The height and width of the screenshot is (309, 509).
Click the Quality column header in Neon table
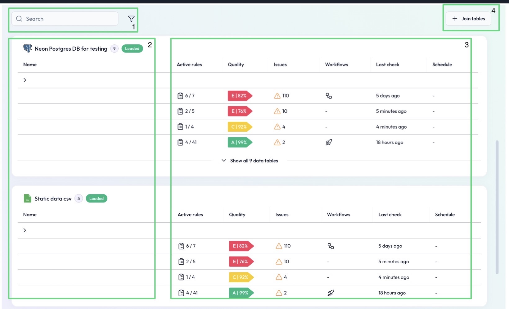[x=236, y=65]
